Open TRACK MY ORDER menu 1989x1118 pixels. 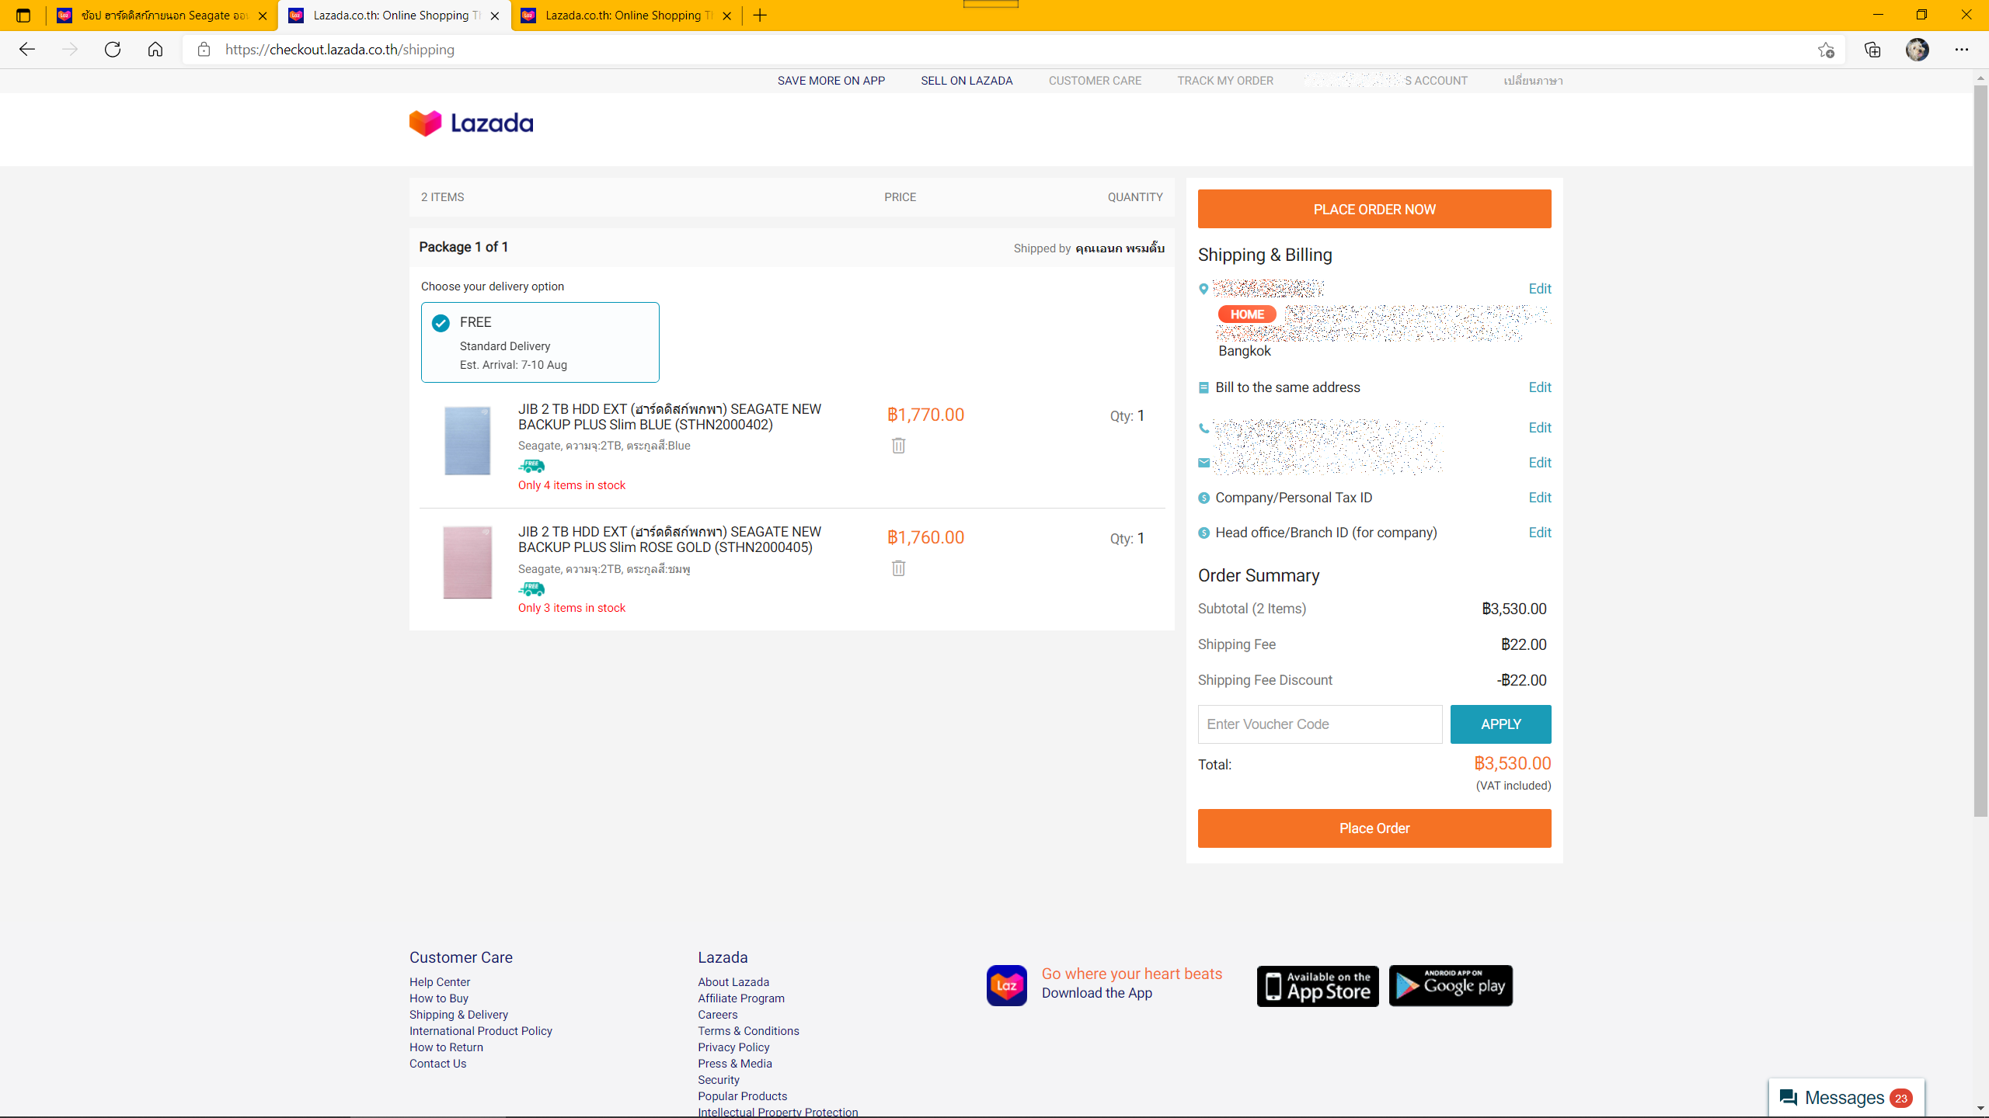click(1224, 81)
